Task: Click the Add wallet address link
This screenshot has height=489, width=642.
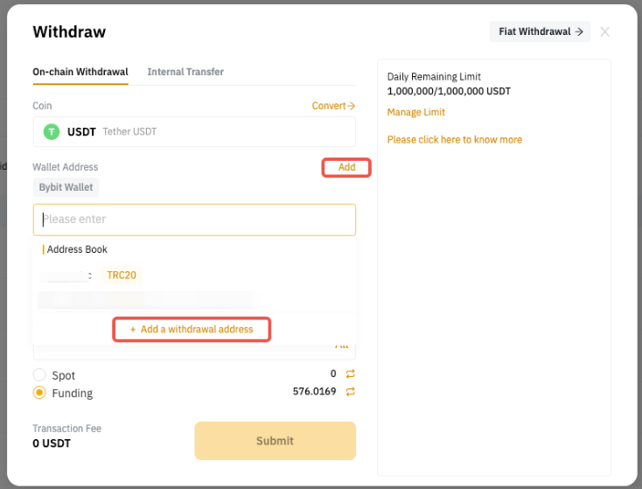Action: [x=346, y=167]
